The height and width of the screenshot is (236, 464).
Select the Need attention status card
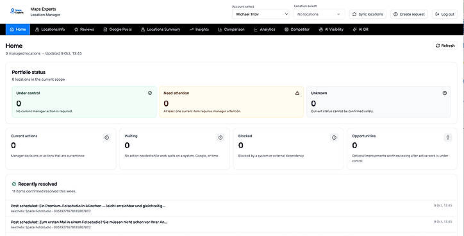(x=231, y=102)
